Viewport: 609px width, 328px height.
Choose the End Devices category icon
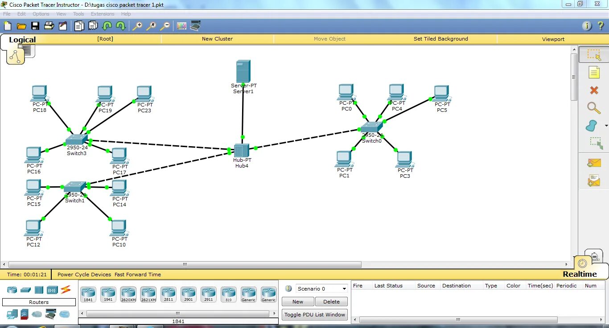[12, 314]
